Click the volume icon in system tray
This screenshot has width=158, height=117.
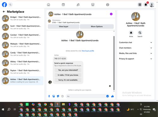141,114
